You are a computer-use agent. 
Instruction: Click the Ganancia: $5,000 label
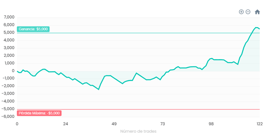[33, 29]
